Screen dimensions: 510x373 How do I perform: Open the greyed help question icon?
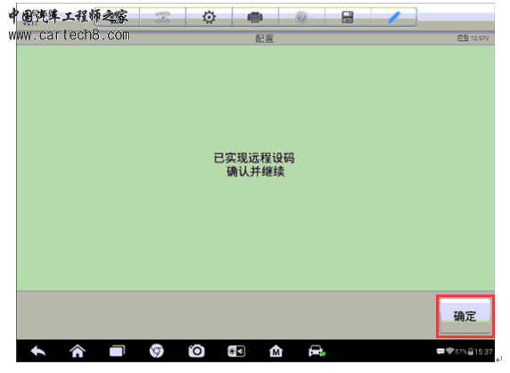pos(301,17)
